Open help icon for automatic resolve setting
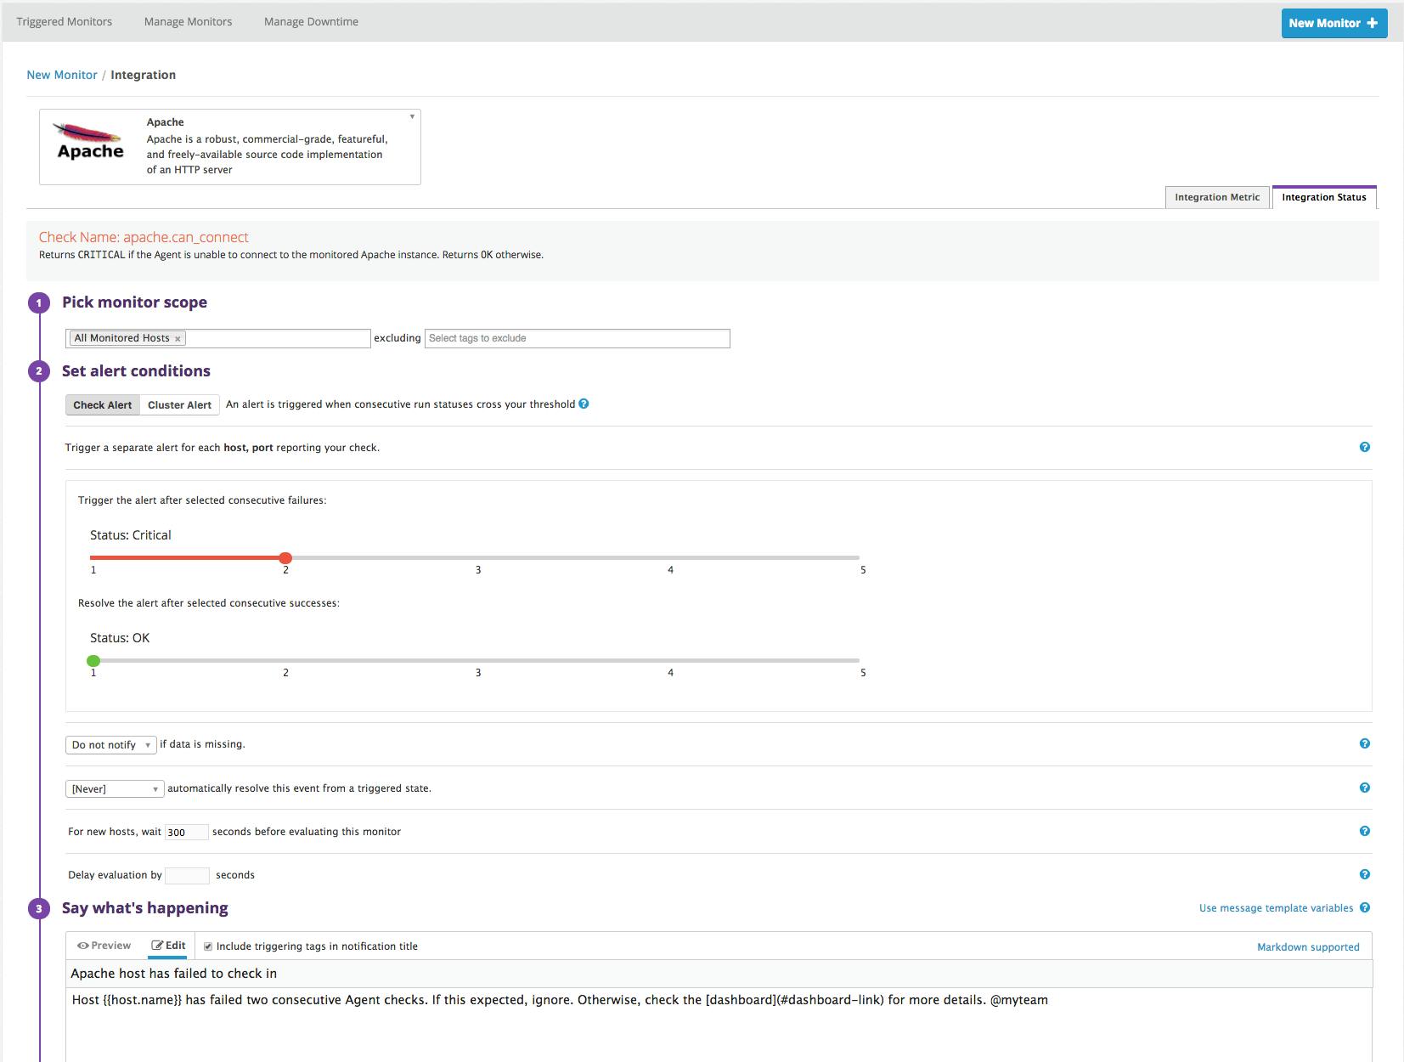This screenshot has height=1062, width=1404. point(1365,788)
